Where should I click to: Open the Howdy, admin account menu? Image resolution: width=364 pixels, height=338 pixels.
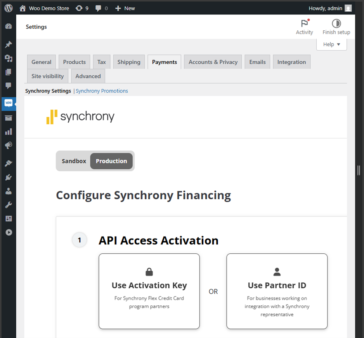click(x=329, y=8)
